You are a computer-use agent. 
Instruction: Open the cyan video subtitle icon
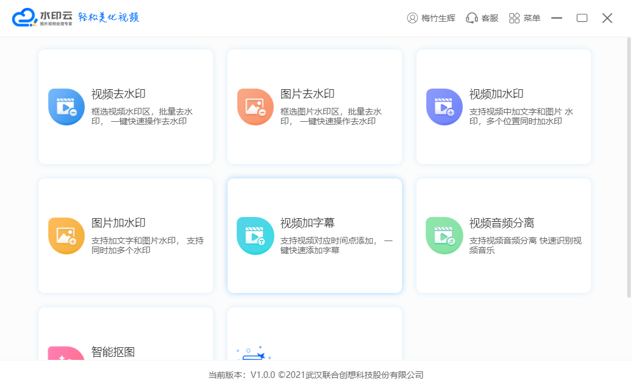pos(255,236)
